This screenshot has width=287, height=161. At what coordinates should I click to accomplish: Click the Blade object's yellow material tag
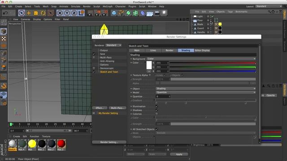coord(220,24)
